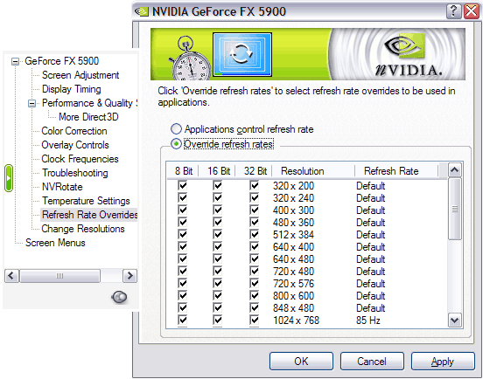Screen dimensions: 483x379
Task: Toggle 8 Bit checkbox for 848 x 480
Action: (182, 307)
